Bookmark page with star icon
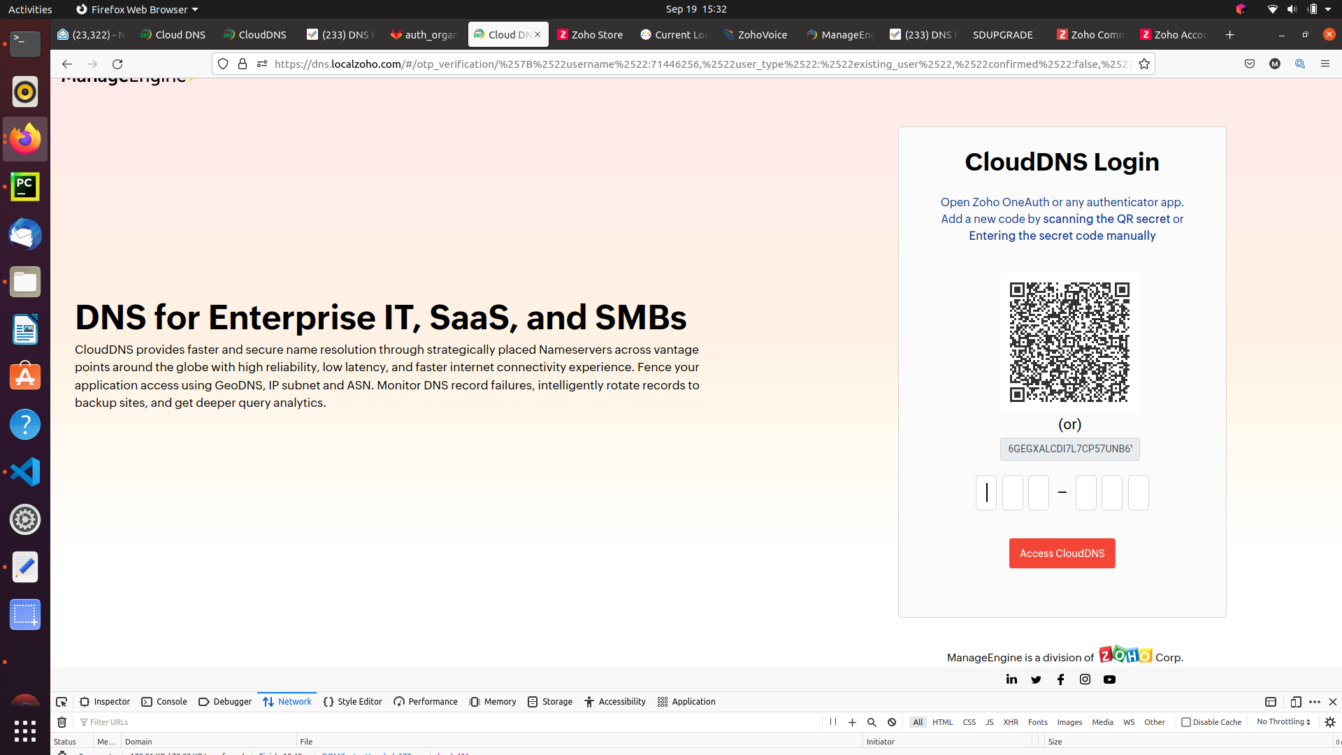 tap(1144, 64)
